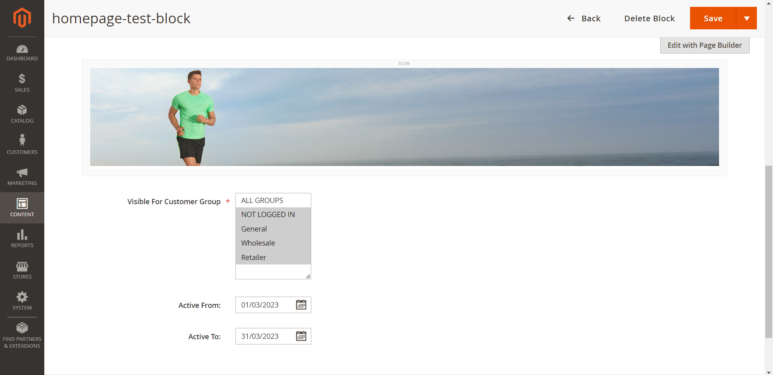Open the Active From calendar picker
This screenshot has width=773, height=375.
(x=301, y=305)
